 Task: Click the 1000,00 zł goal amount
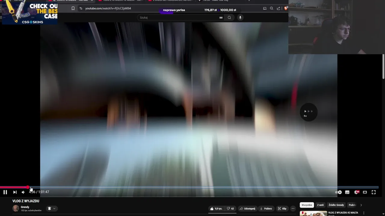click(x=228, y=10)
